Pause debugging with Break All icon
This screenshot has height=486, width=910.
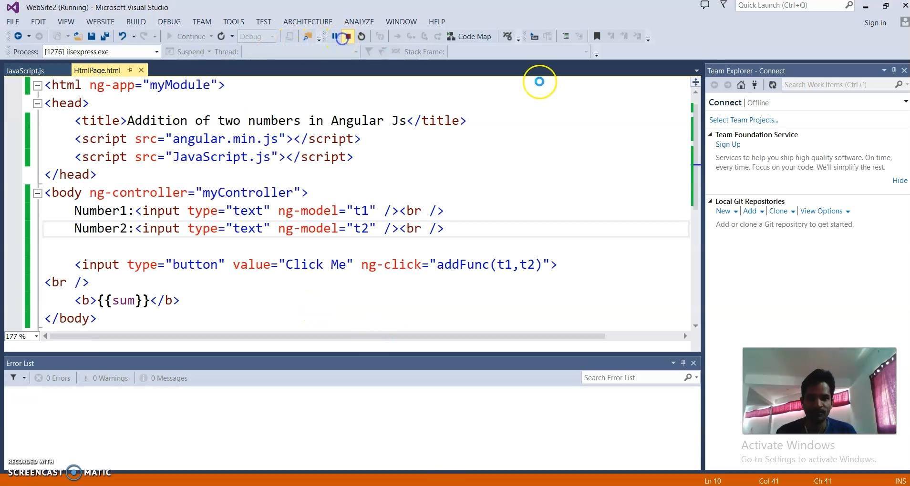[x=335, y=36]
